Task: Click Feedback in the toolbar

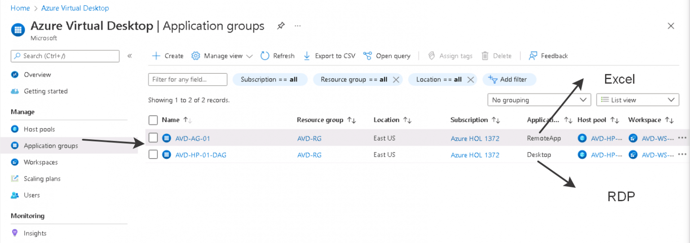Action: click(x=548, y=56)
